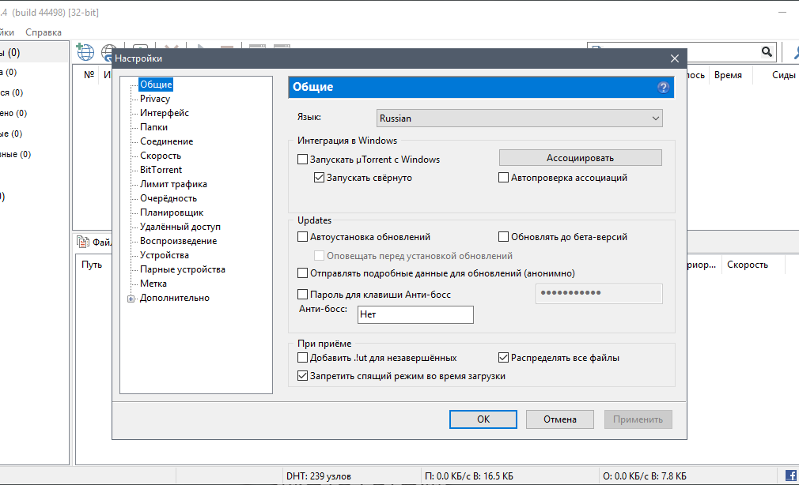Open help via the blue question mark icon
Image resolution: width=799 pixels, height=485 pixels.
(x=663, y=88)
